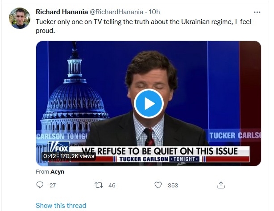The image size is (274, 211).
Task: Click Show this thread link
Action: point(61,205)
